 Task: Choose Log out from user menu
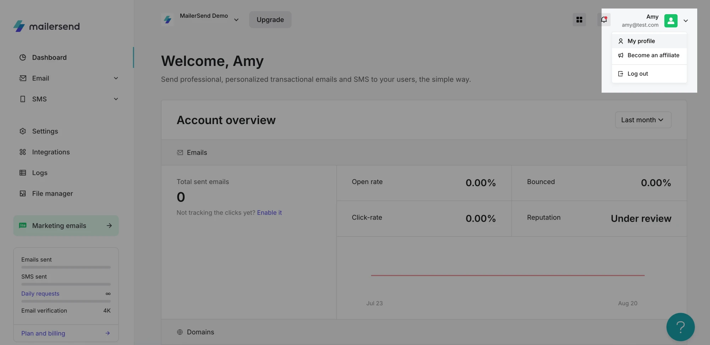[638, 74]
